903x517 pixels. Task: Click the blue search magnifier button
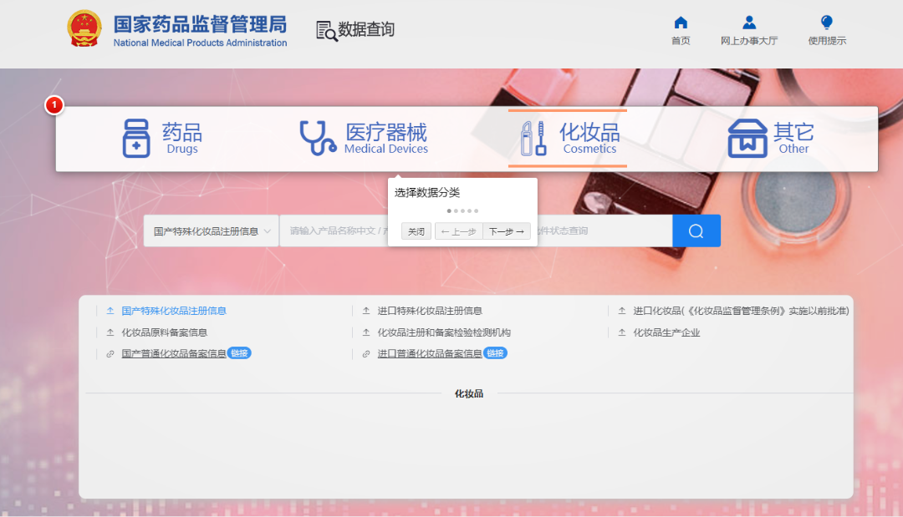pos(696,231)
